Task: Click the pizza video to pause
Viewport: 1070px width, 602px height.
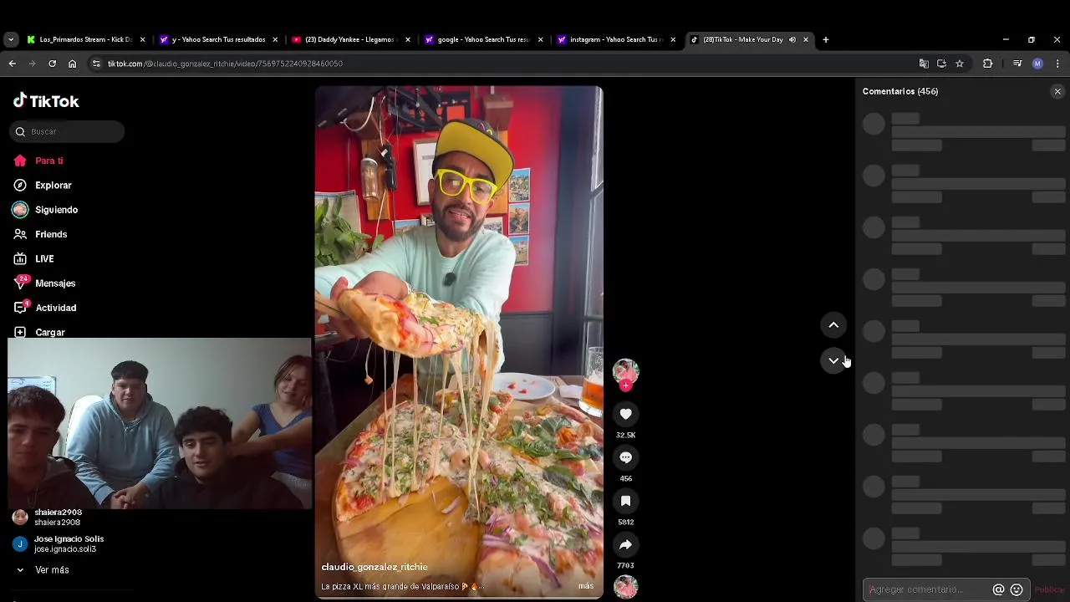Action: coord(459,342)
